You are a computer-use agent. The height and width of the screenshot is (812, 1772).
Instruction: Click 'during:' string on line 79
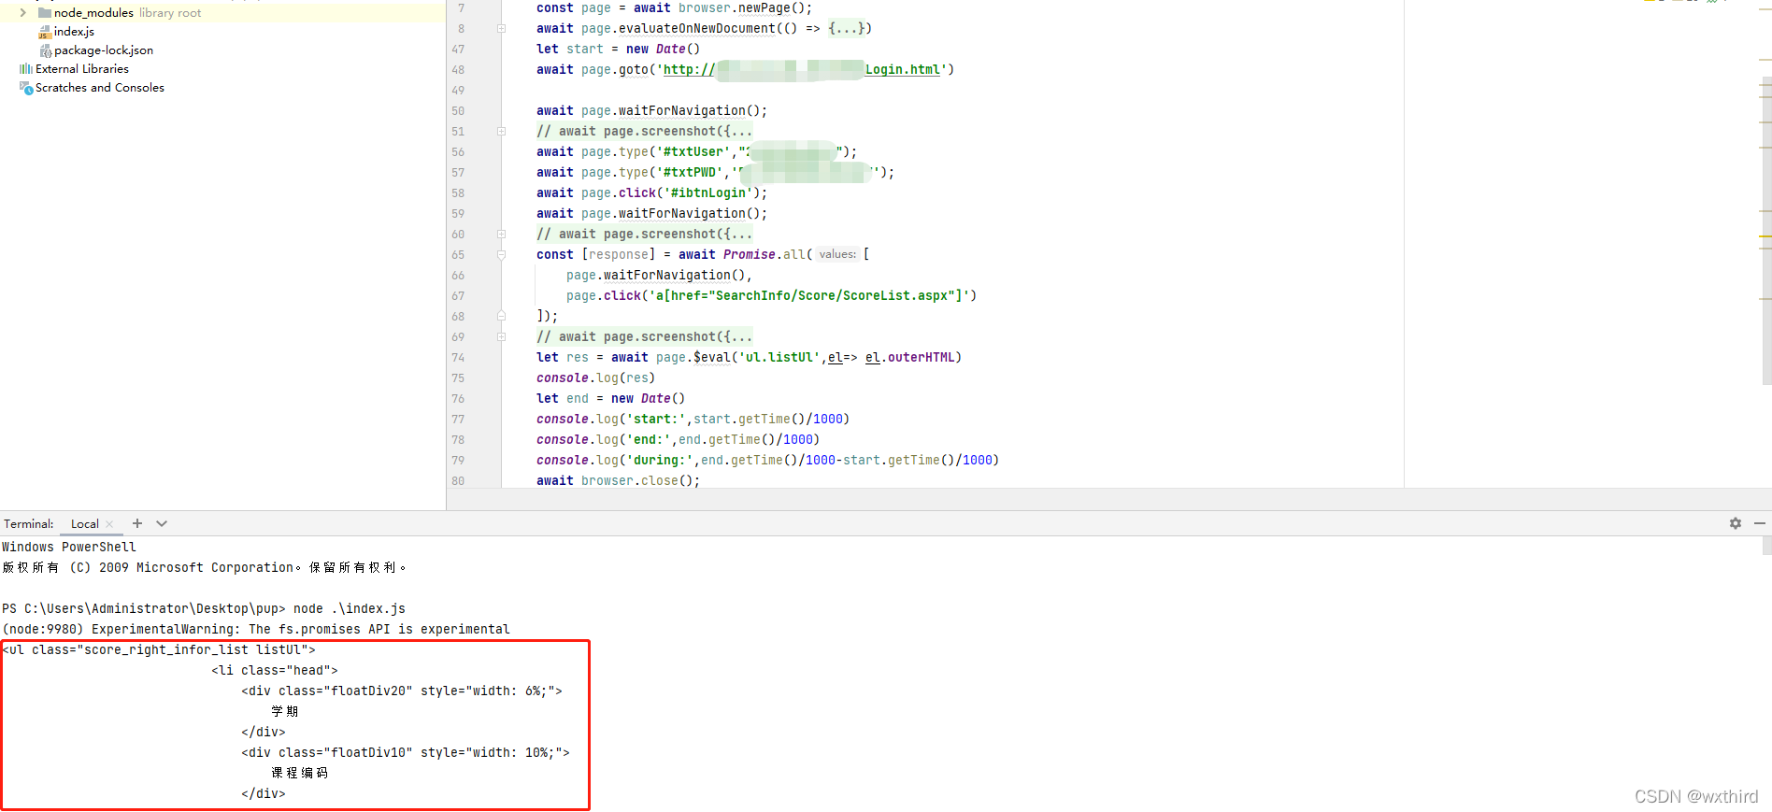pos(660,461)
